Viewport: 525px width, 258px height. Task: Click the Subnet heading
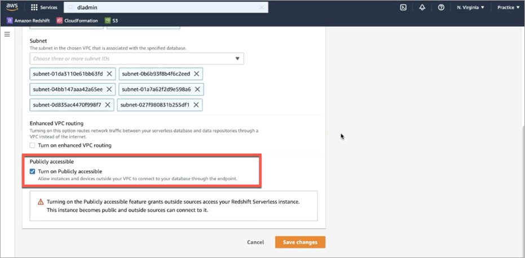pyautogui.click(x=38, y=41)
